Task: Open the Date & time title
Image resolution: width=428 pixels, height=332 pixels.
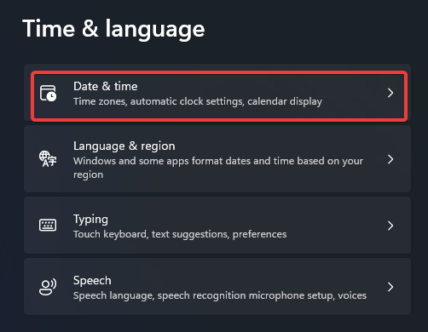Action: (106, 86)
